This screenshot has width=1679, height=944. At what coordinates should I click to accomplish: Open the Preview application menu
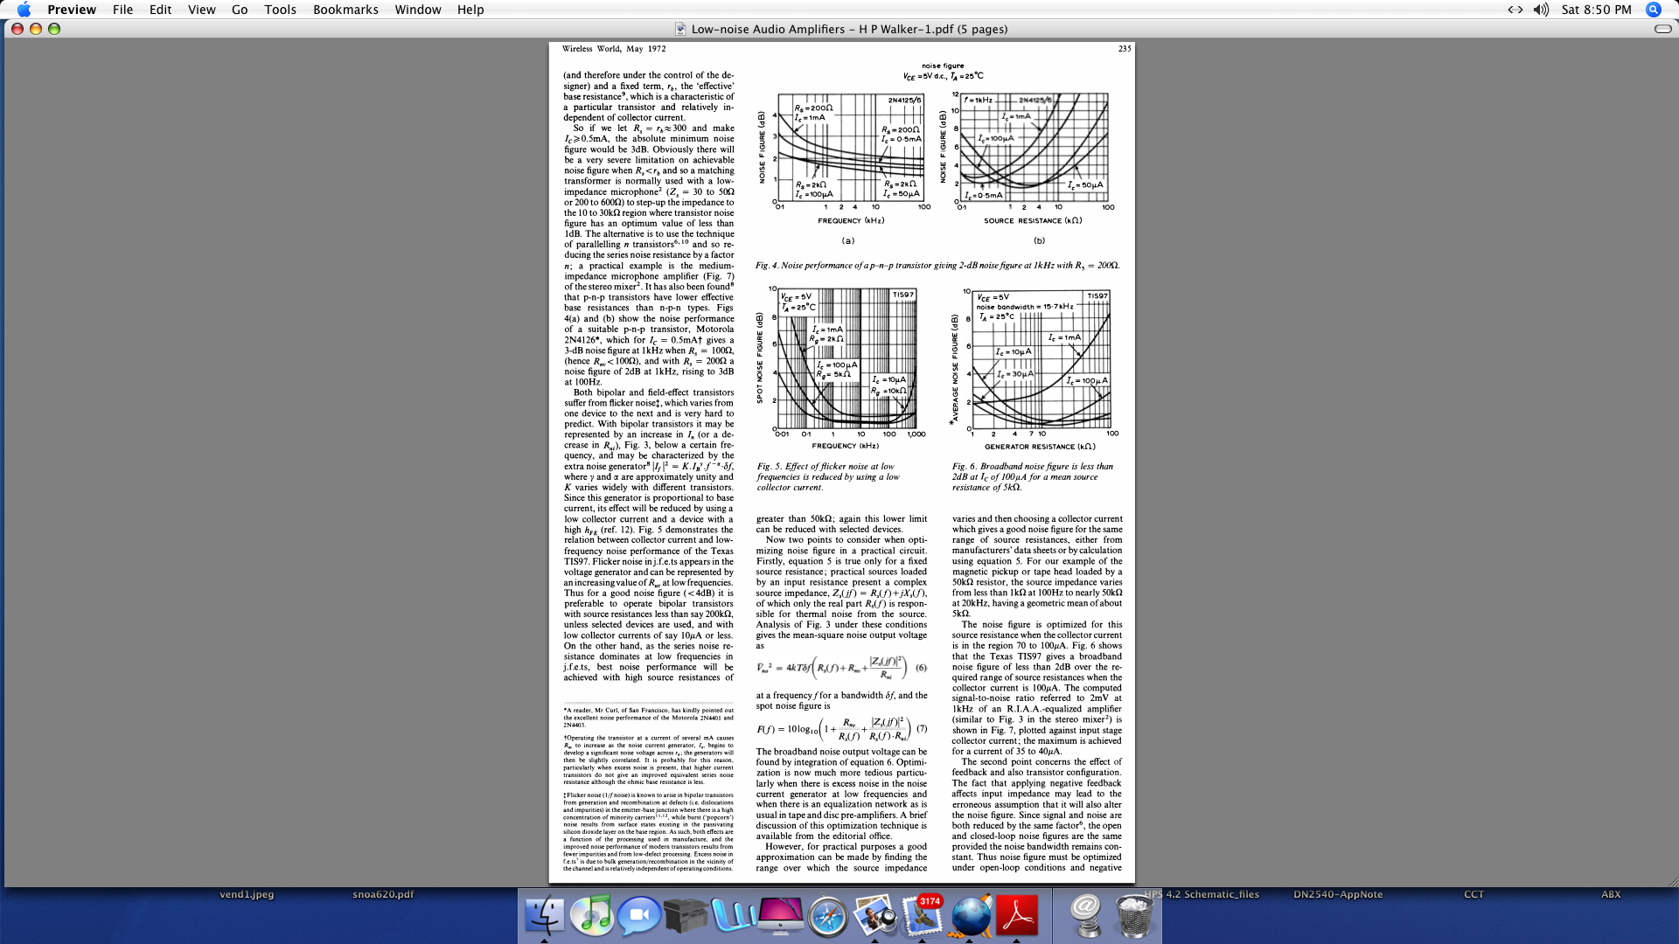[x=72, y=10]
